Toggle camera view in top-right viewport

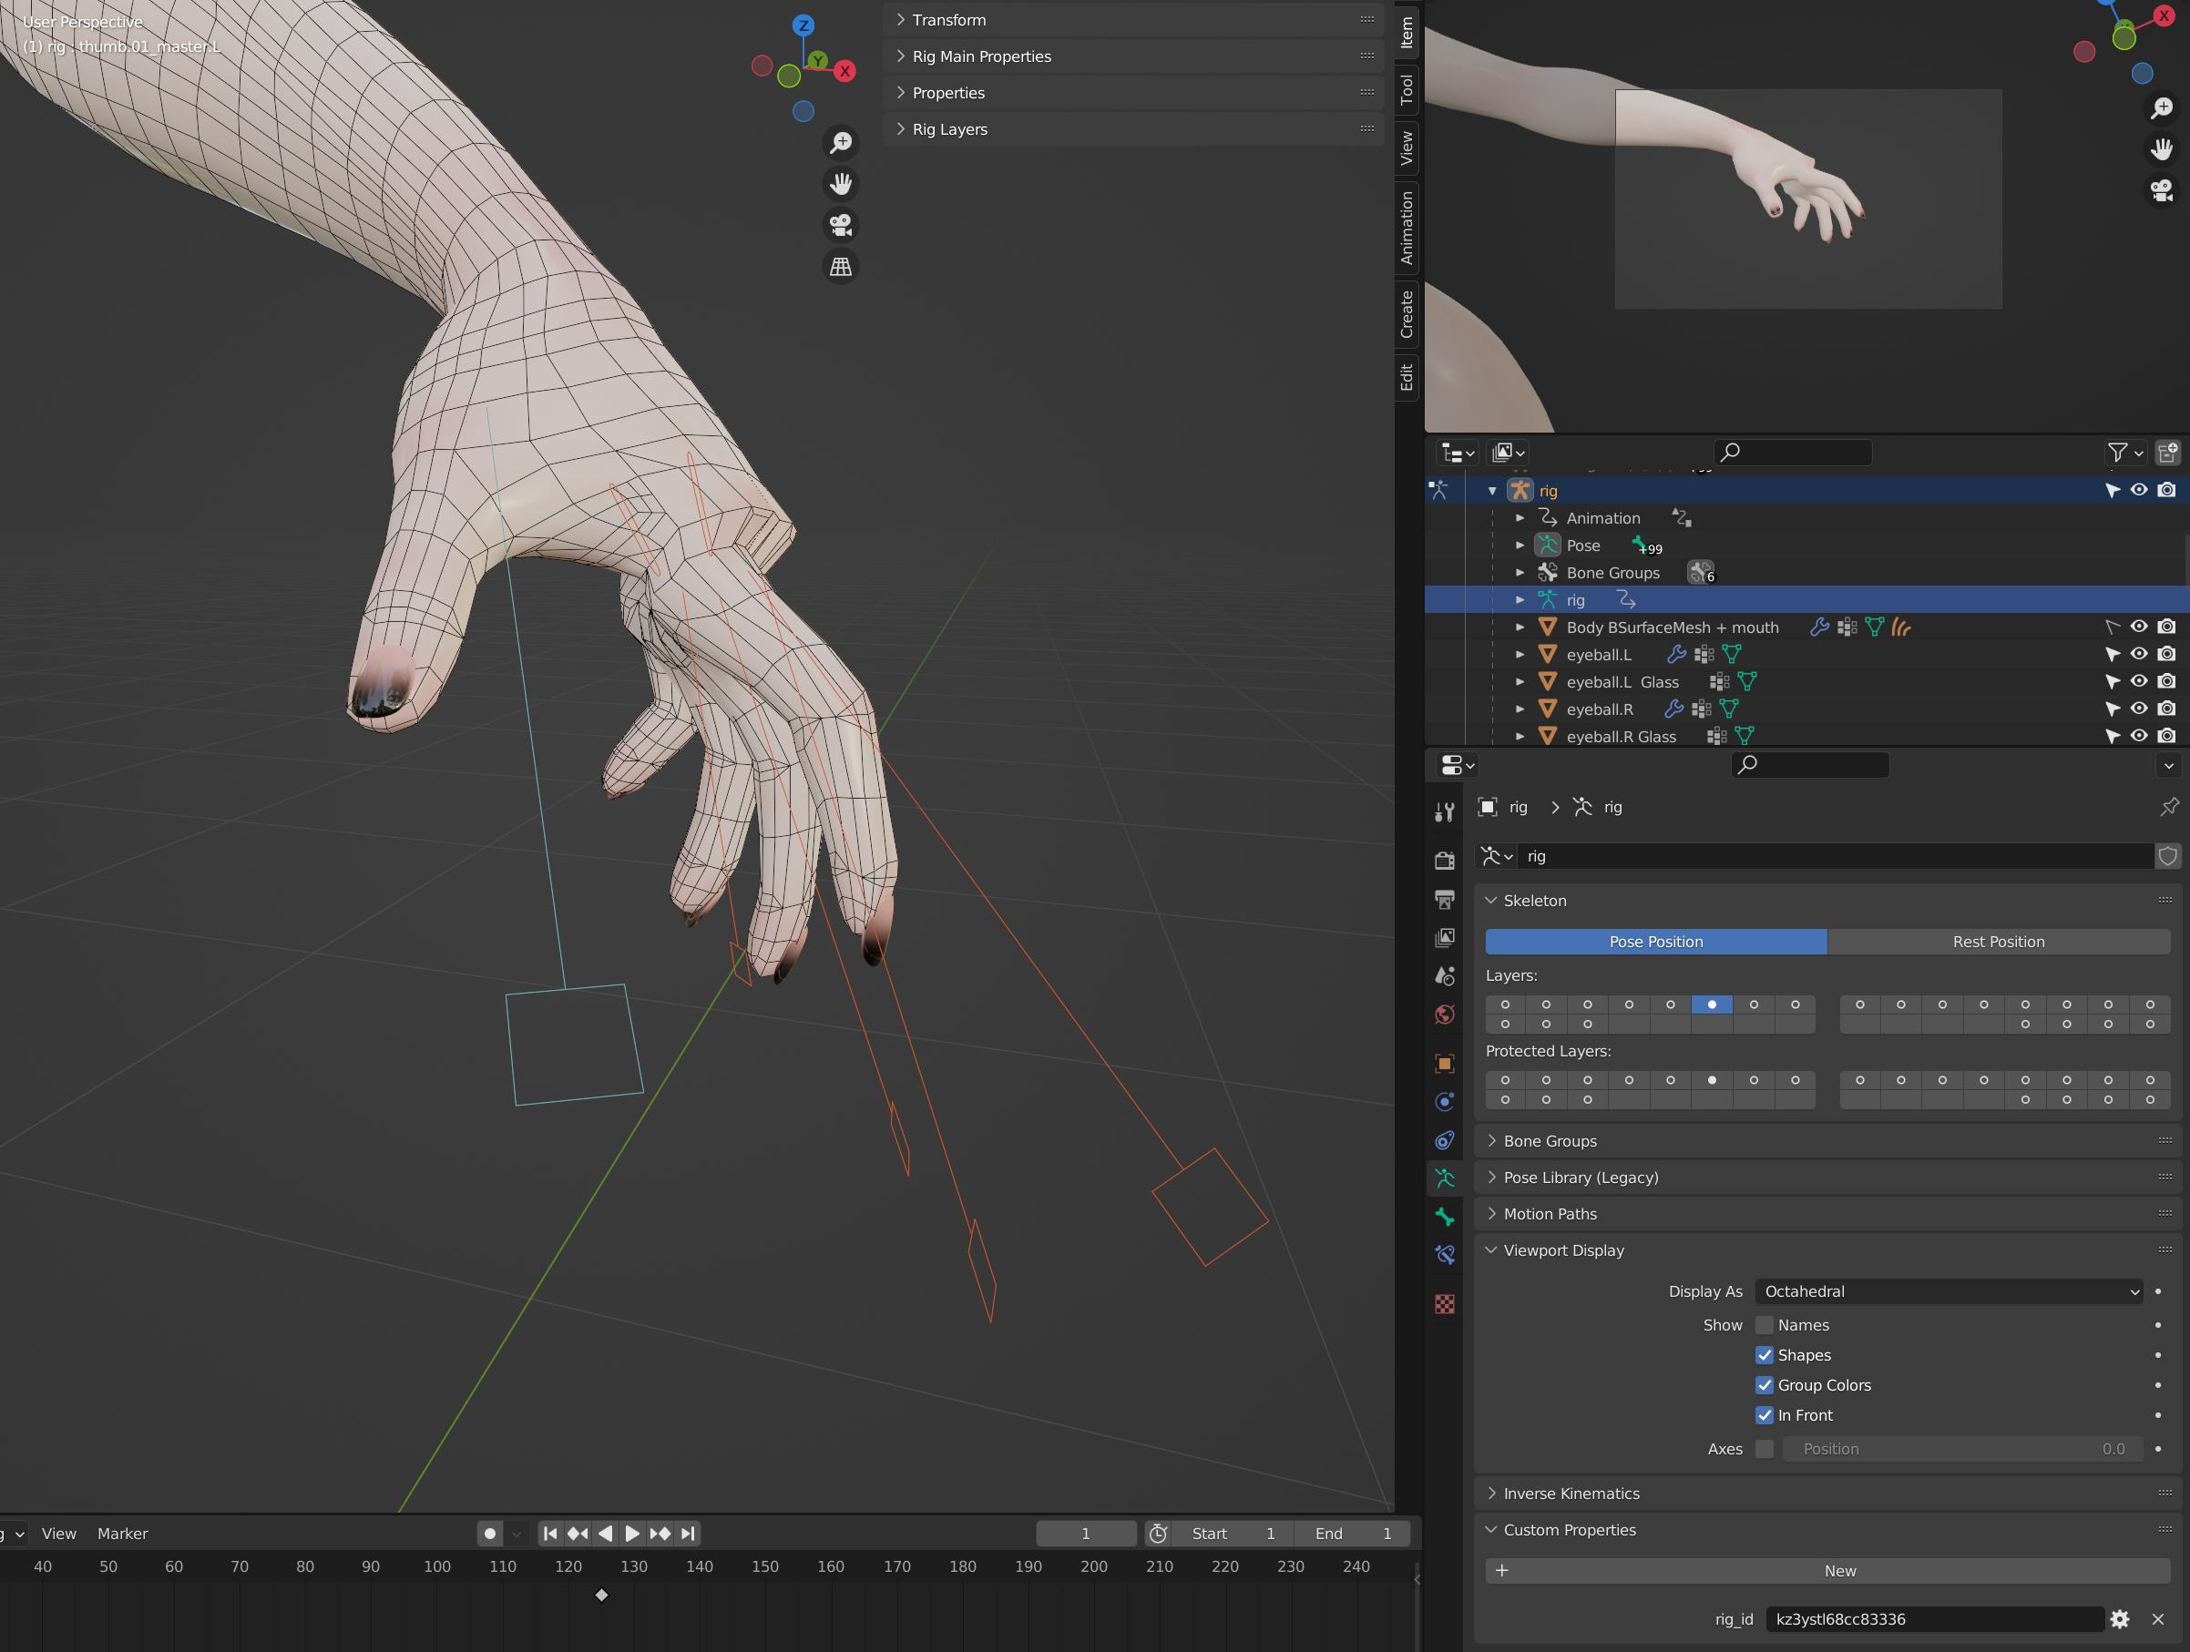point(2163,189)
